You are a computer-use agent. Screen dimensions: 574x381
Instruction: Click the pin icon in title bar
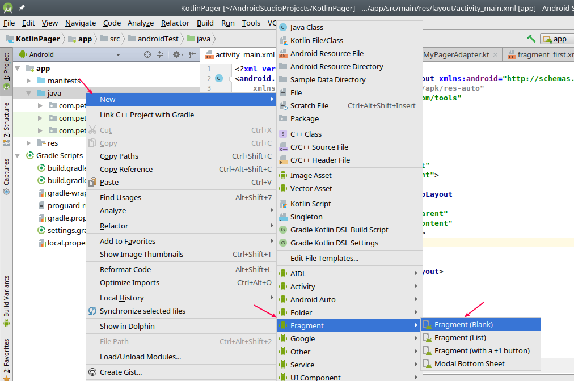[21, 8]
